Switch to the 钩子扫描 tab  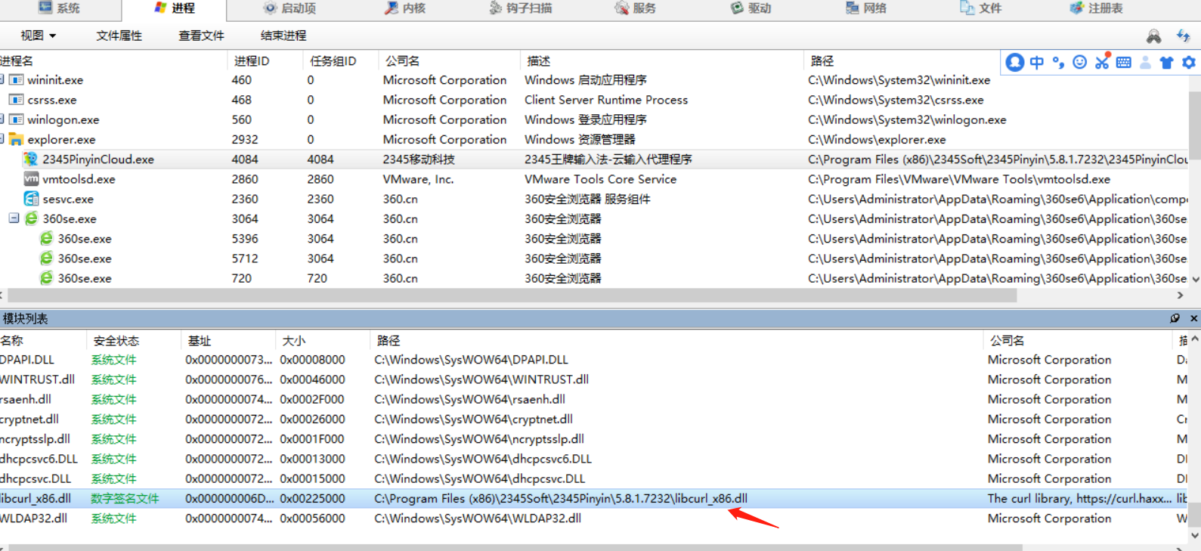coord(521,8)
